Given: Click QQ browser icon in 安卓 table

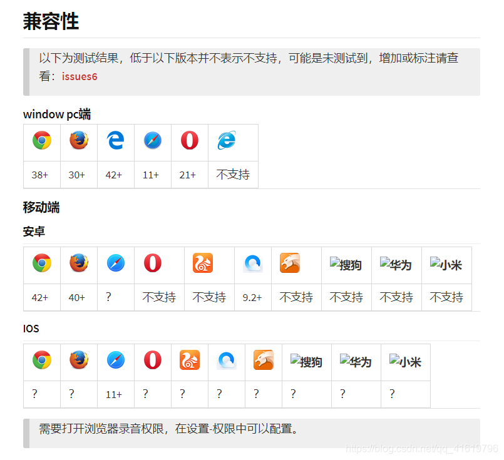Looking at the screenshot, I should pyautogui.click(x=253, y=263).
